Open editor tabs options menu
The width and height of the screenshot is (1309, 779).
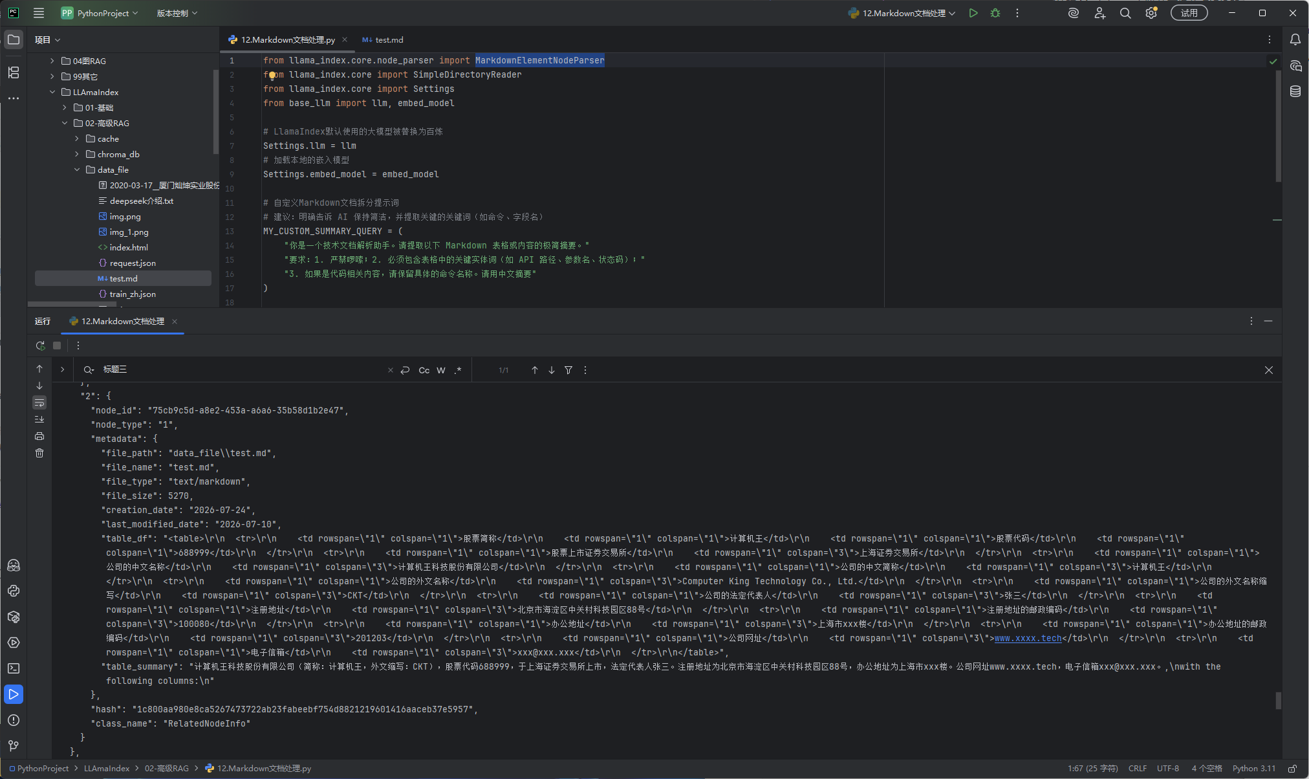tap(1270, 39)
